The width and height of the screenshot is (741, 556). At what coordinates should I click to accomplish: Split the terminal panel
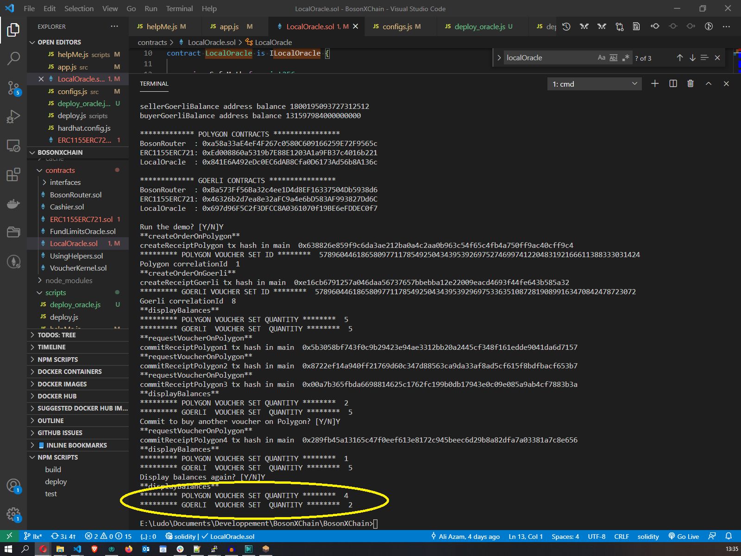point(673,83)
